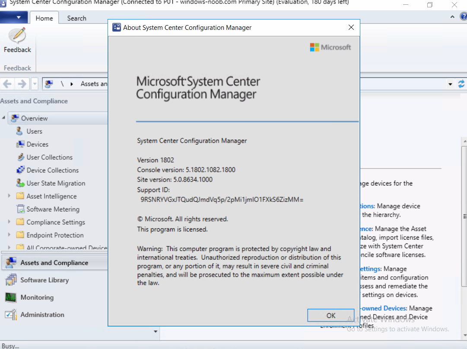
Task: Click the 'Busy...' status bar text
Action: point(10,346)
